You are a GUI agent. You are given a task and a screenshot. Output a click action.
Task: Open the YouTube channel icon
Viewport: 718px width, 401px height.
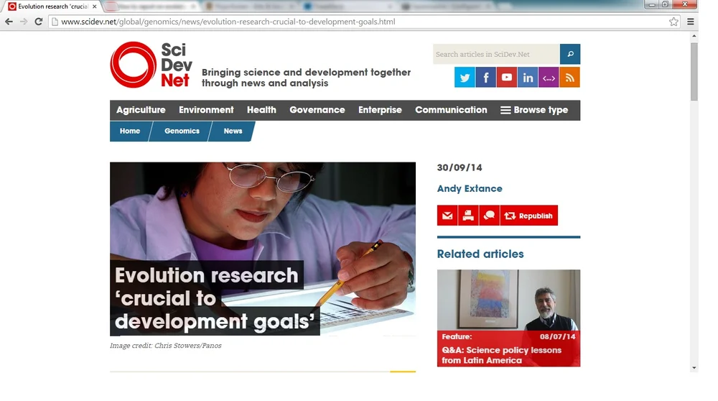[x=506, y=77]
